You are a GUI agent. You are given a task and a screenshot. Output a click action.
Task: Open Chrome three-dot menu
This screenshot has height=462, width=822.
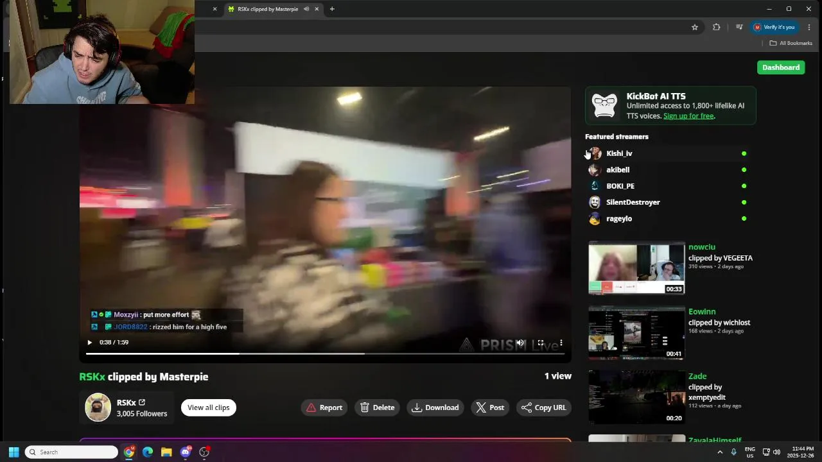click(x=809, y=27)
